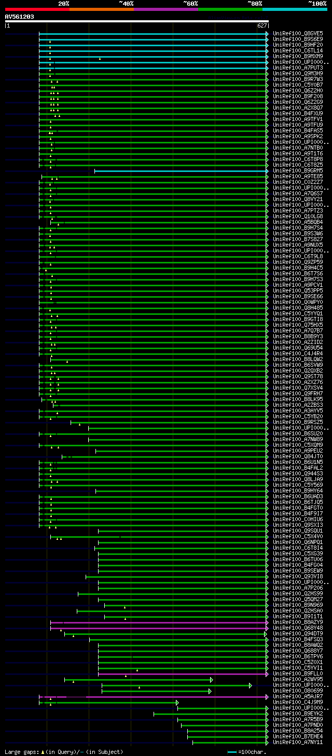
Task: Select label UniRef100_Q84JT0
Action: (x=298, y=456)
